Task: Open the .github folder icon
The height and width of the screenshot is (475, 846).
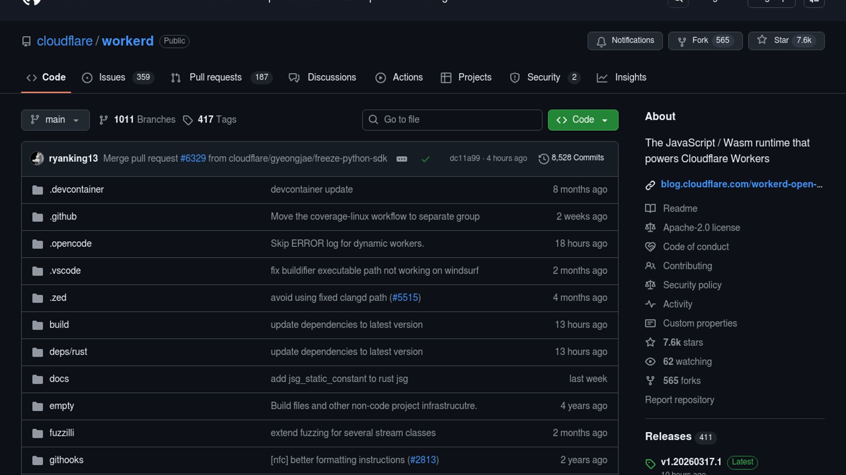Action: [38, 217]
